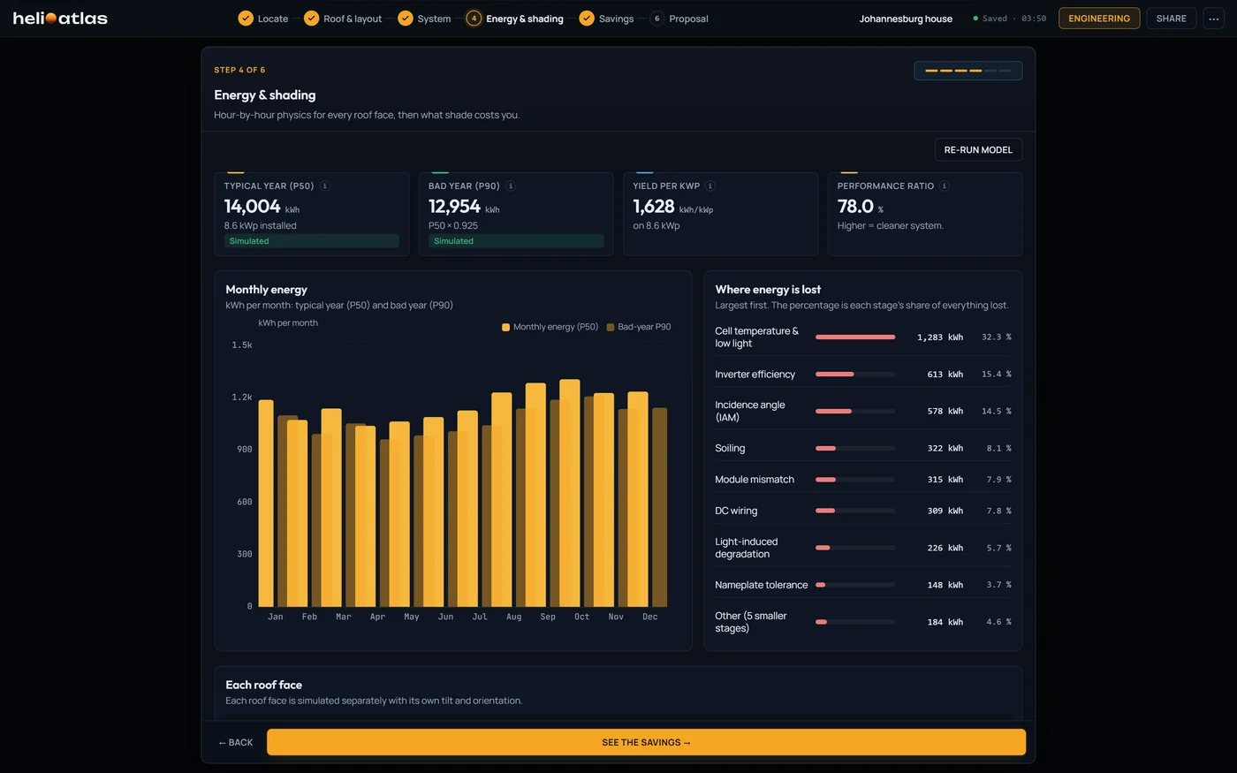Click the Nameplate tolerance row label
This screenshot has width=1237, height=773.
click(x=762, y=586)
